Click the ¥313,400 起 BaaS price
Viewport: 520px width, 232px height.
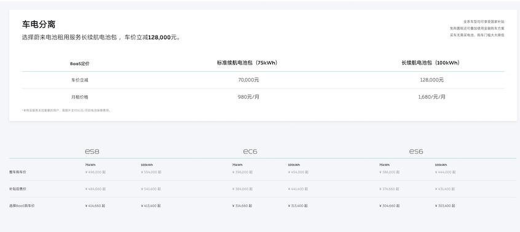[298, 206]
